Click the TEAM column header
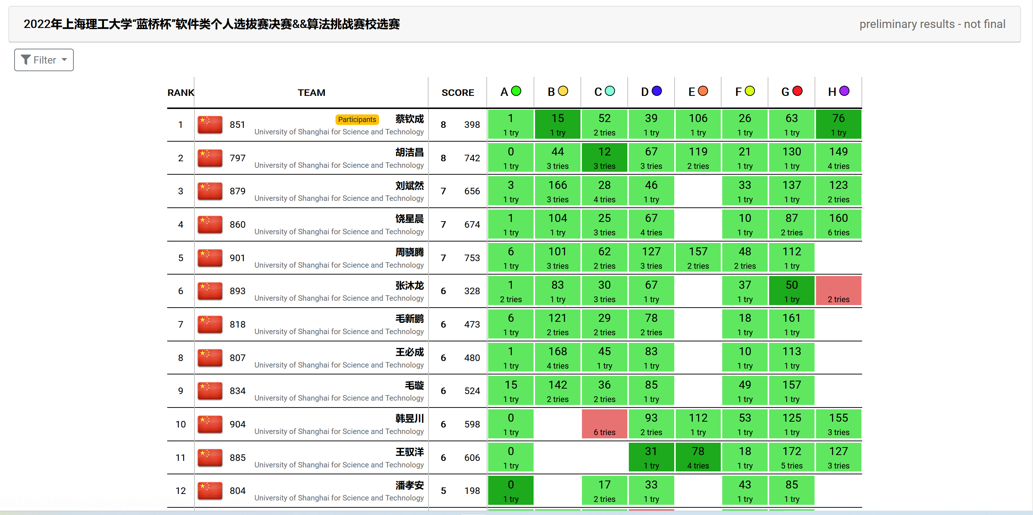The image size is (1033, 515). (x=311, y=93)
